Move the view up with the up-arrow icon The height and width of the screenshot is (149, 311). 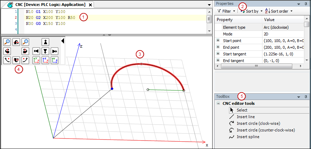pos(45,42)
